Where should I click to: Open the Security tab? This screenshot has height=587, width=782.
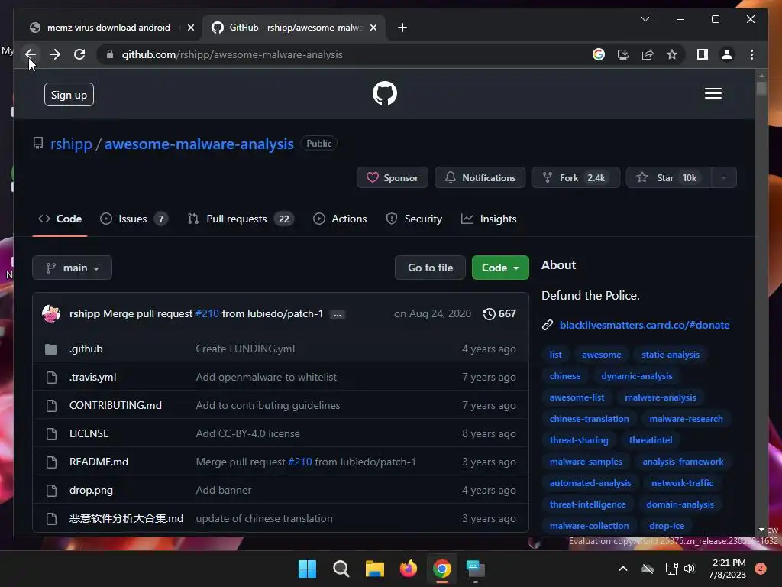click(x=414, y=219)
